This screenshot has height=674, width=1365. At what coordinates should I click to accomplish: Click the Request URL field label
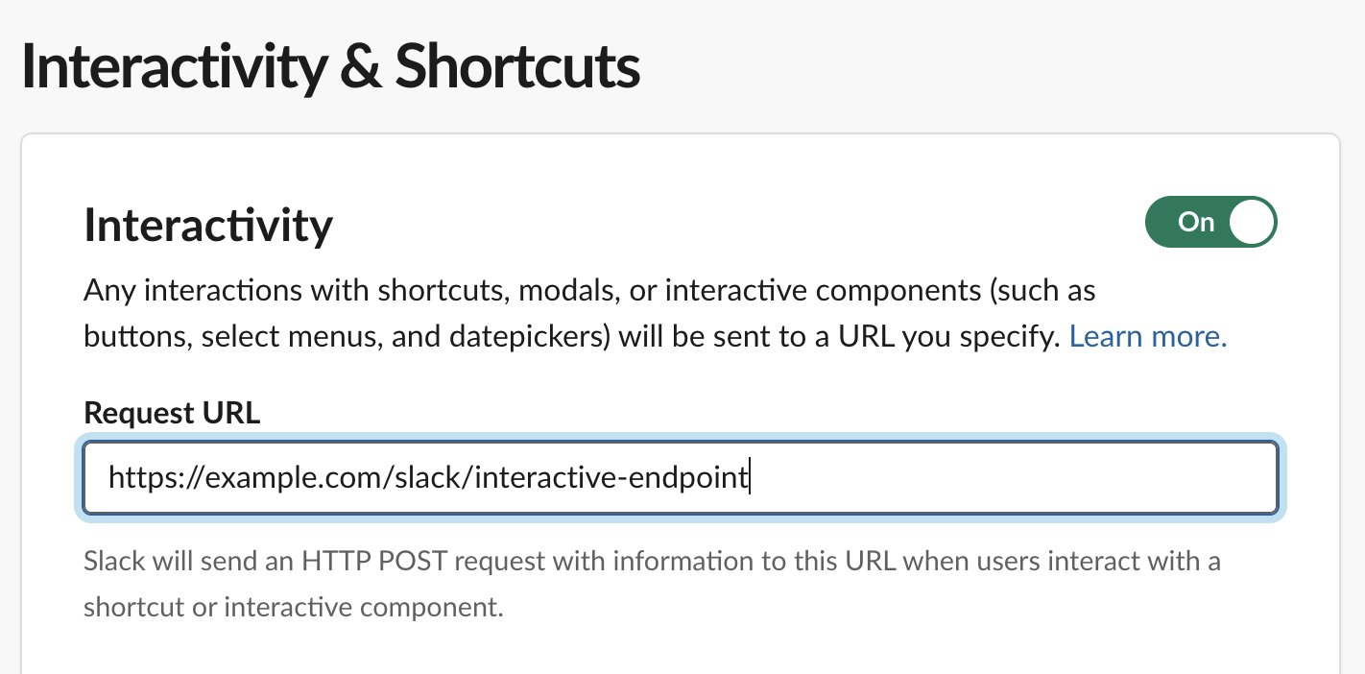(171, 412)
